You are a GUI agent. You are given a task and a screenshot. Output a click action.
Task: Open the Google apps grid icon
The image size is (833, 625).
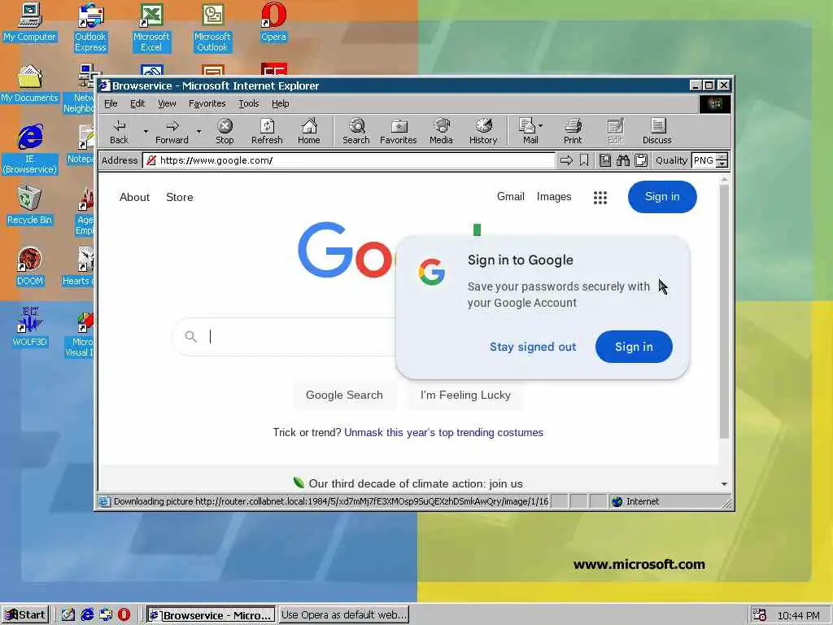point(600,198)
